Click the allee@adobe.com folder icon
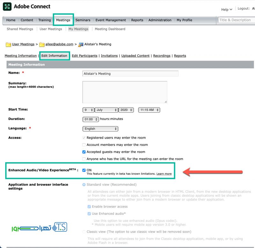 (42, 44)
